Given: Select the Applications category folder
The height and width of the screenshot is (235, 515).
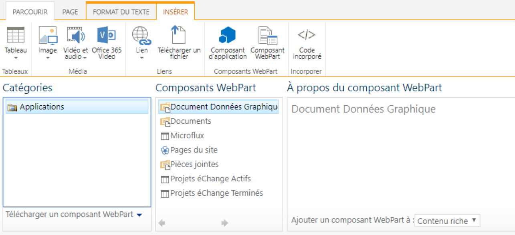Looking at the screenshot, I should [x=42, y=107].
